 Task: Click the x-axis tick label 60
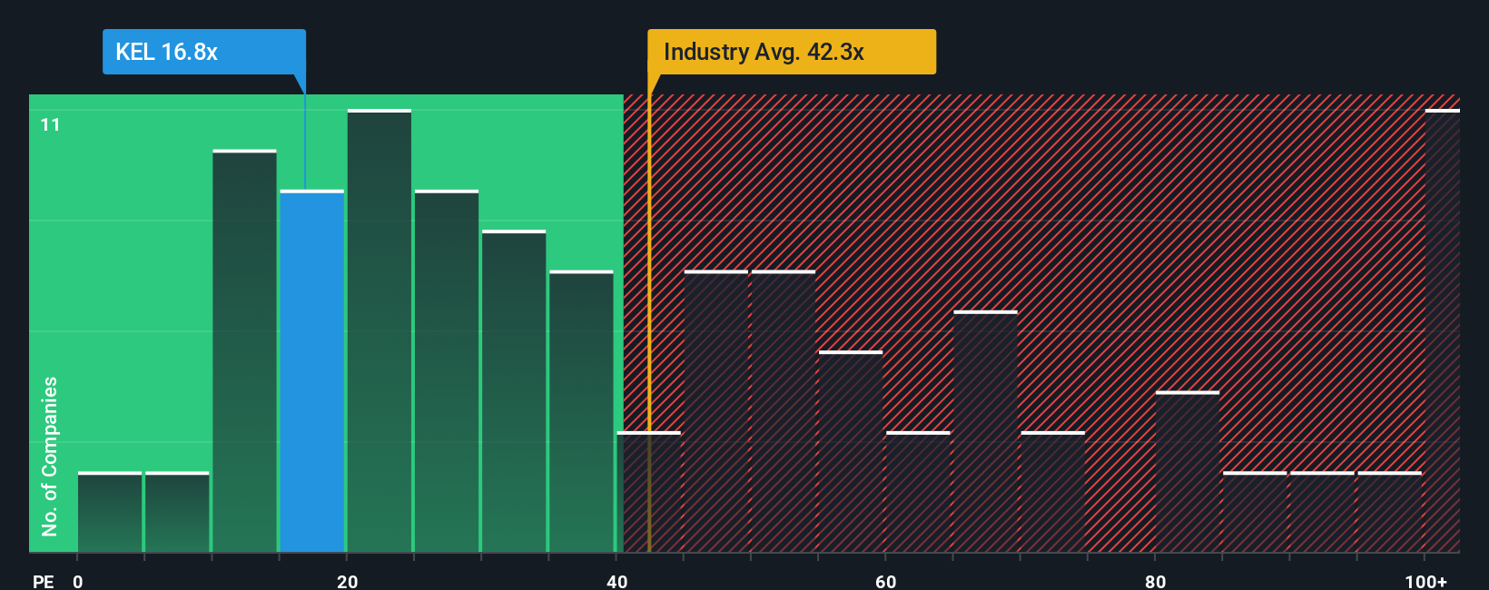pyautogui.click(x=886, y=581)
